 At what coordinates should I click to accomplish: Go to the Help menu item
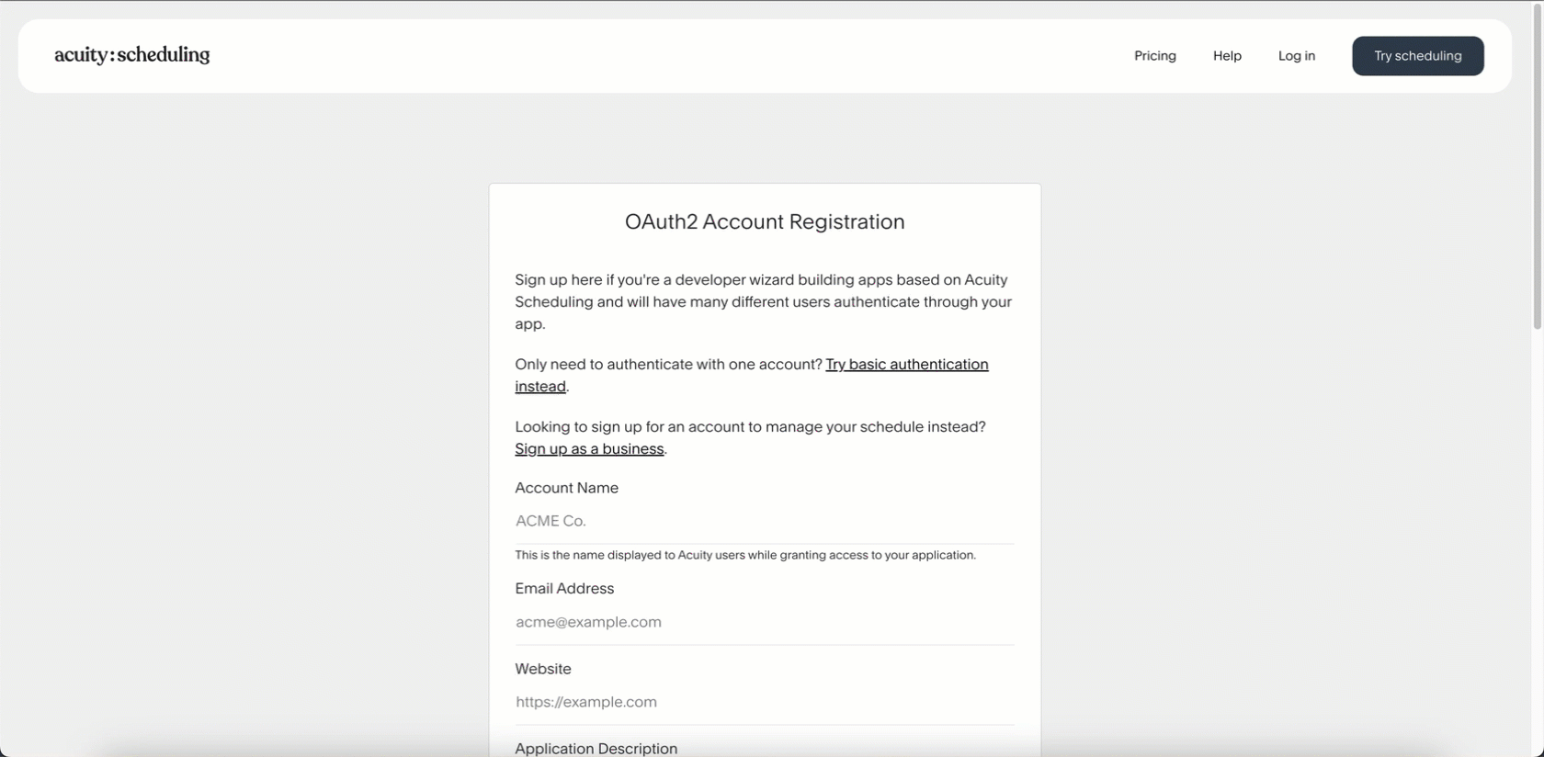[1227, 56]
